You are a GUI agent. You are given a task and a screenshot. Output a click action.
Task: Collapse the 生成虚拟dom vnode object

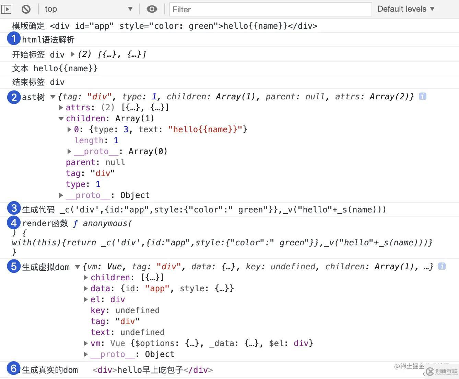(x=78, y=267)
